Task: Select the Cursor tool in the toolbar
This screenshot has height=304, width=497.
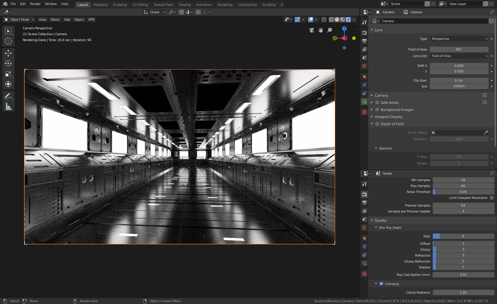Action: (8, 41)
